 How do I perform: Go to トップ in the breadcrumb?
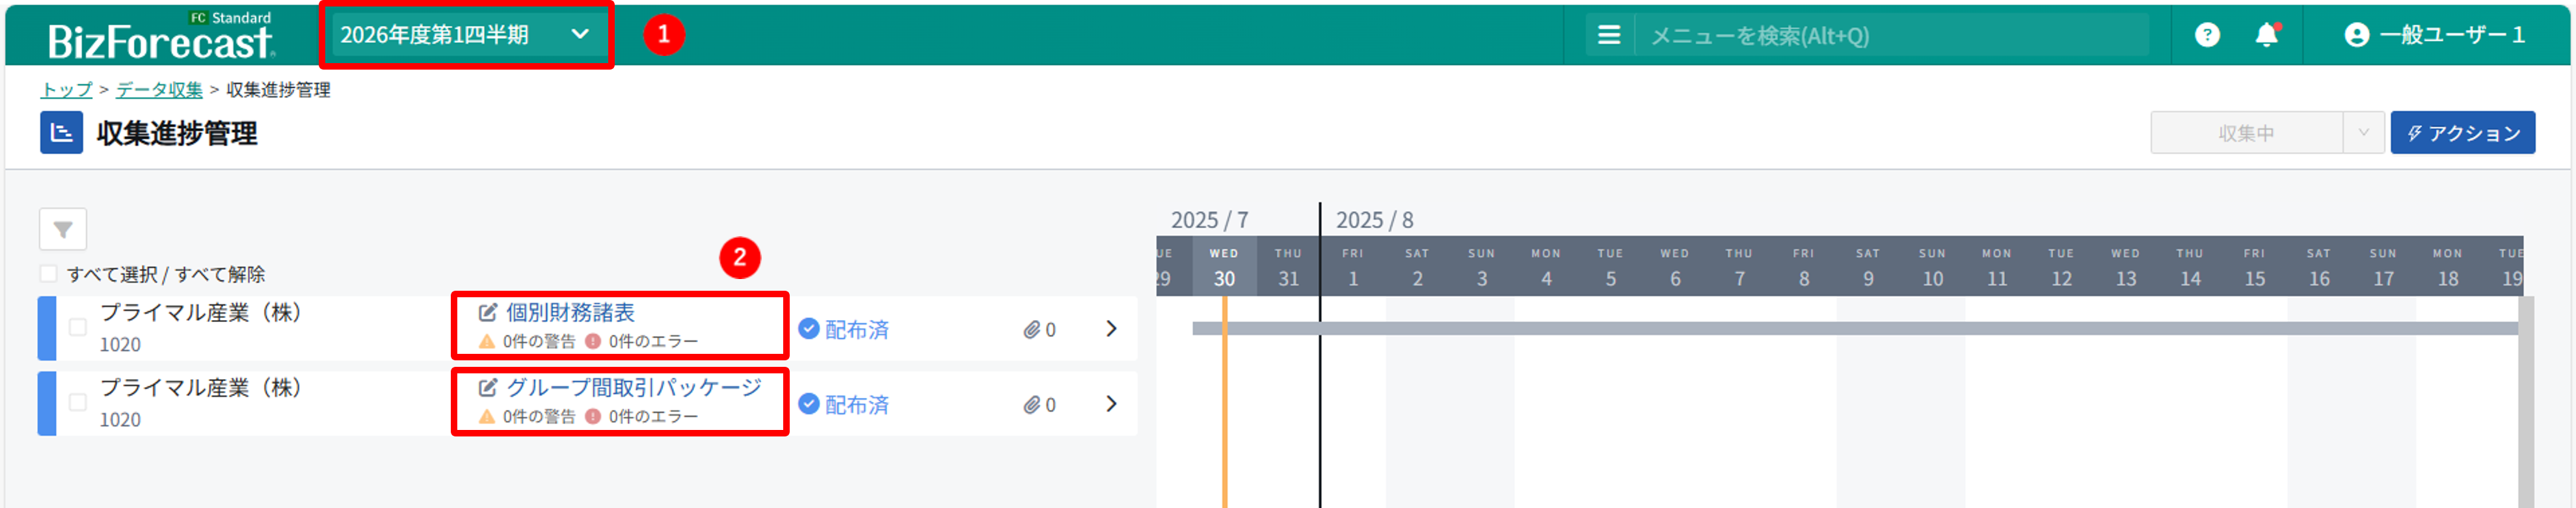coord(66,90)
